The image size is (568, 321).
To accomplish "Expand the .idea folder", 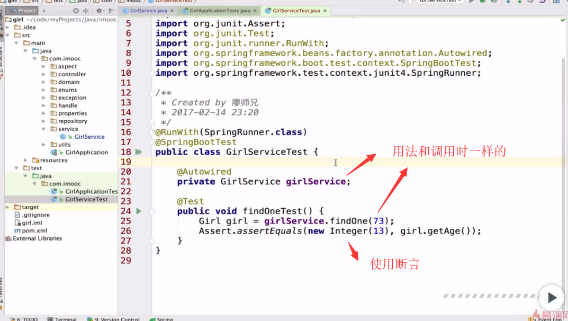I will (7, 27).
